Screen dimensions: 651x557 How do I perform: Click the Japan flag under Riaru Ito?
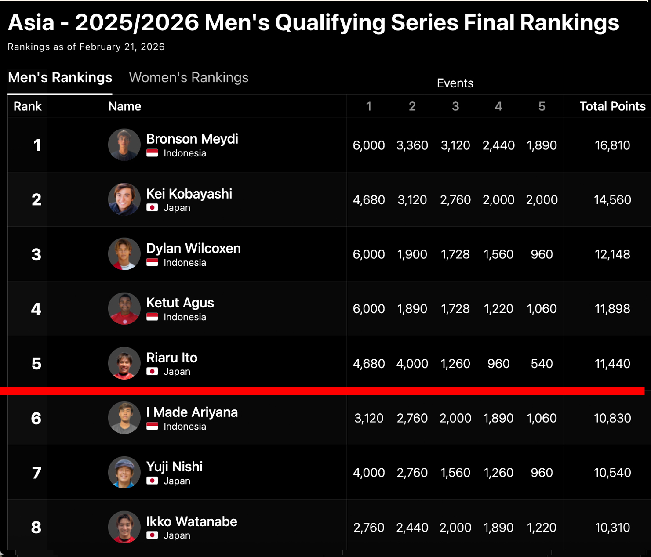[x=152, y=372]
